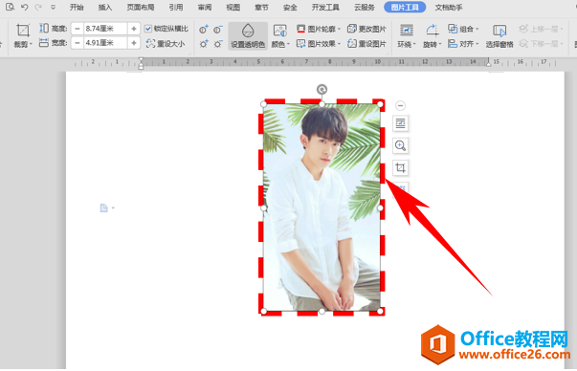
Task: Open Picture Effects (图片效果) dropdown
Action: pos(319,44)
